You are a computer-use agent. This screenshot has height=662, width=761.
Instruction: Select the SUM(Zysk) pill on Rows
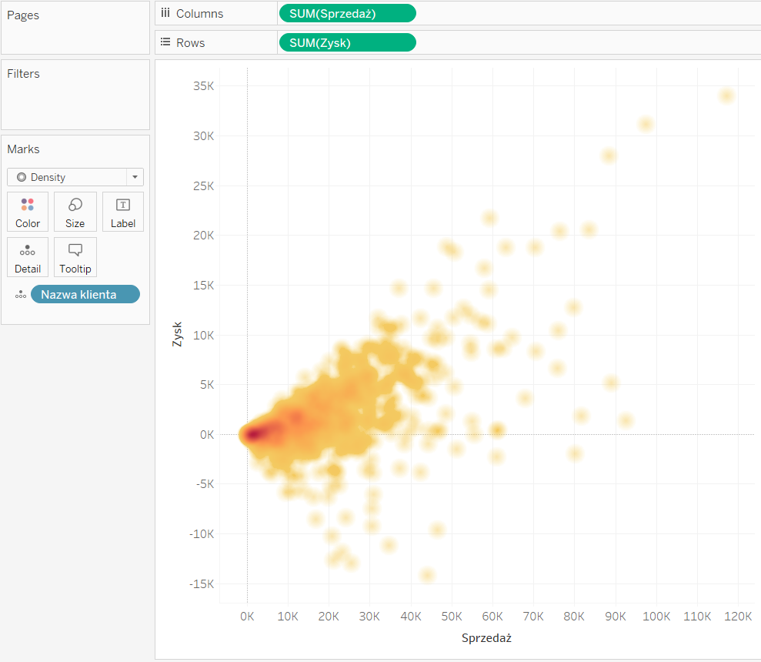click(347, 43)
